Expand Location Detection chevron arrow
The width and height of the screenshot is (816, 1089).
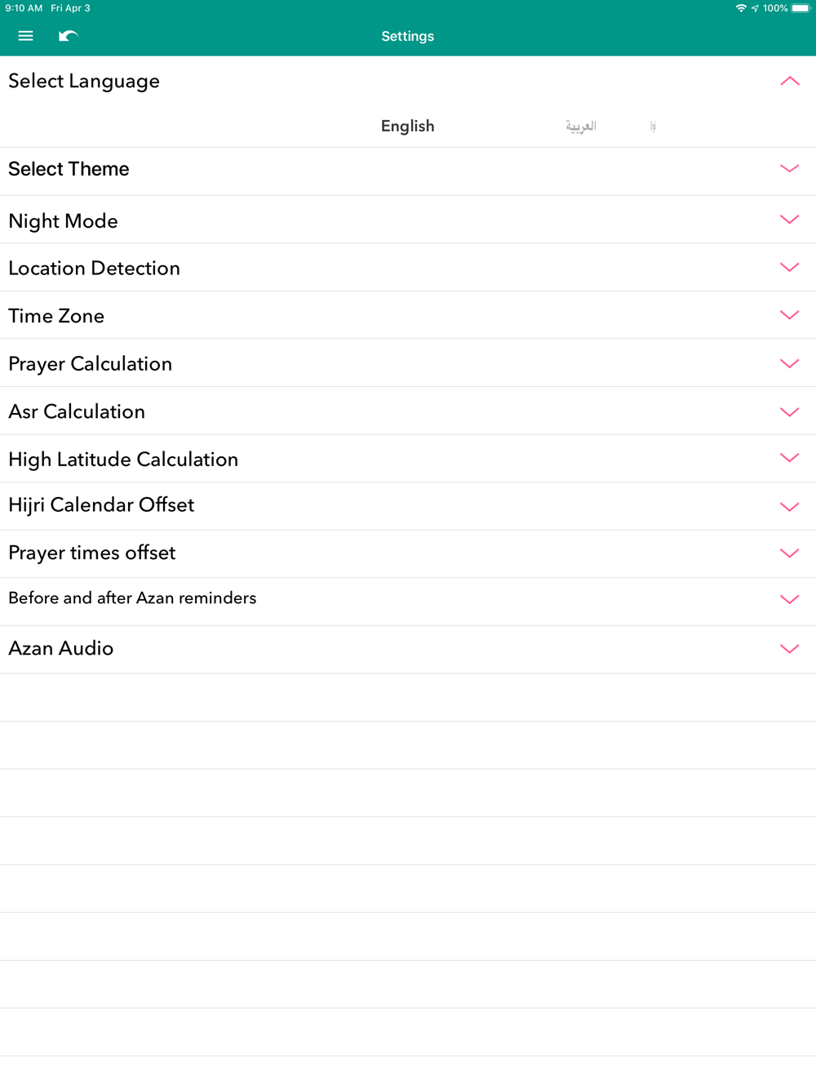click(789, 267)
